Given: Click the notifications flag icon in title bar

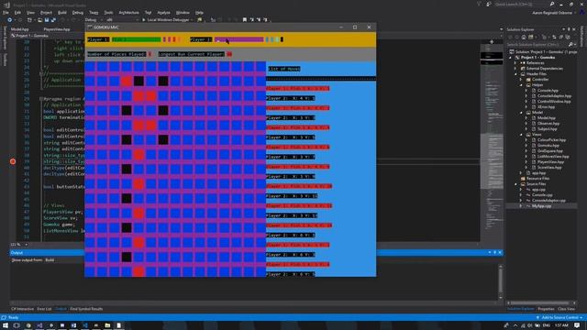Looking at the screenshot, I should 479,4.
